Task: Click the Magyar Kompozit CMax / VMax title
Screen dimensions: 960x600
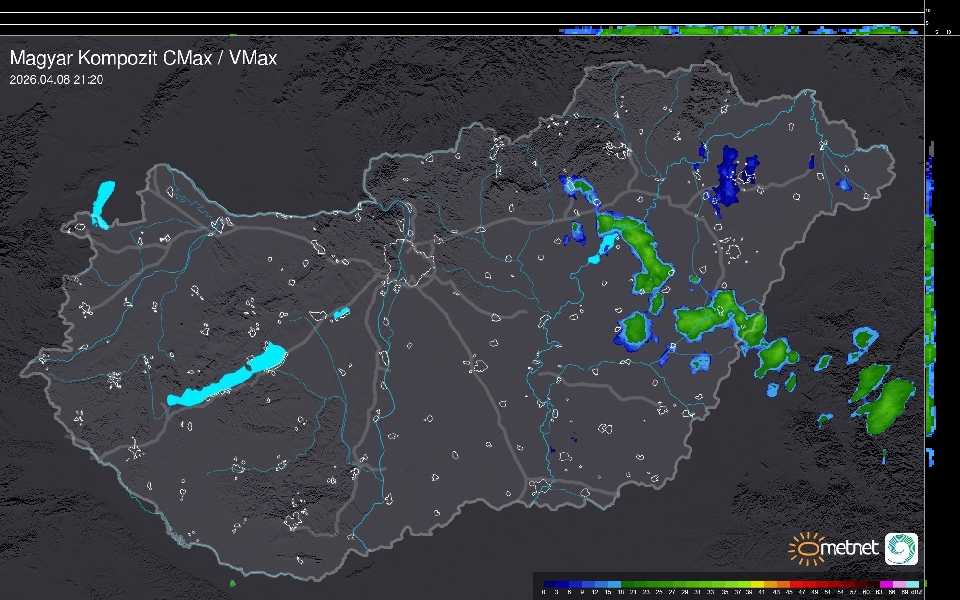Action: point(143,58)
